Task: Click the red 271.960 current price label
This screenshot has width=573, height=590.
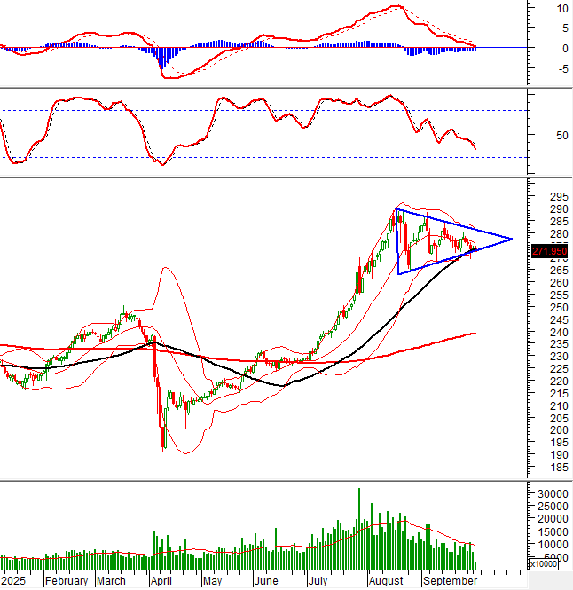Action: [x=548, y=252]
